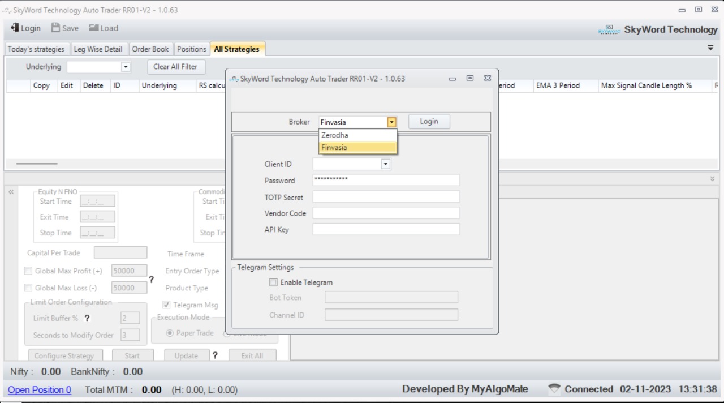This screenshot has height=403, width=724.
Task: Click the Global Max Profit value field
Action: point(130,271)
